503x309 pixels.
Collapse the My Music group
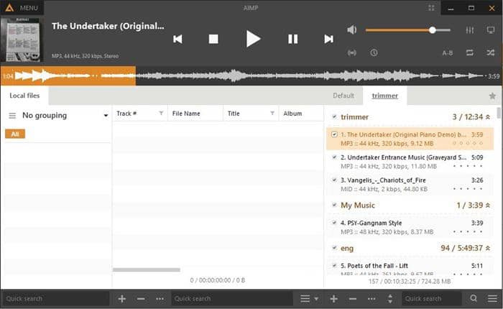tap(488, 206)
